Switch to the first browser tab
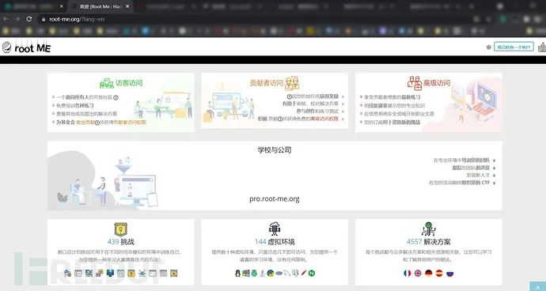The image size is (546, 291). point(34,6)
